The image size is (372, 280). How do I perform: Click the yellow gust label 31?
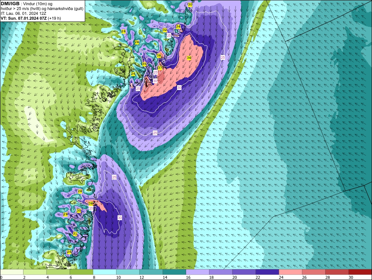(75, 234)
